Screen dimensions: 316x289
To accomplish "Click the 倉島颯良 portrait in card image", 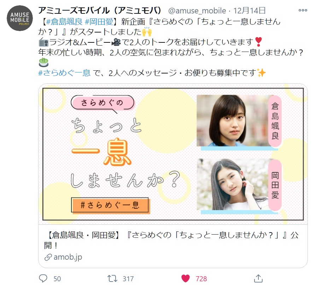I will (x=233, y=120).
